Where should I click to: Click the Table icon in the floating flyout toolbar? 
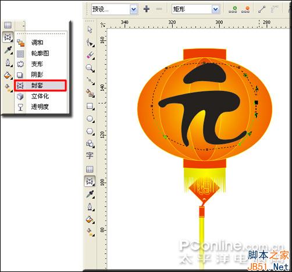8,25
